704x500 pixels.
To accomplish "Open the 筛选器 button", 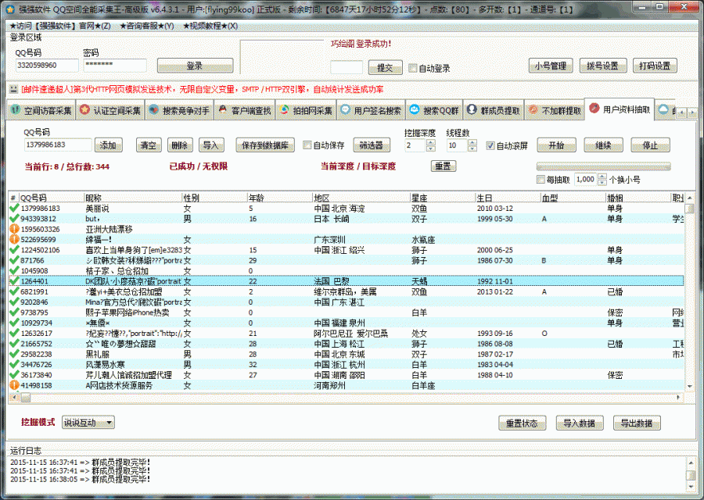I will pyautogui.click(x=372, y=145).
